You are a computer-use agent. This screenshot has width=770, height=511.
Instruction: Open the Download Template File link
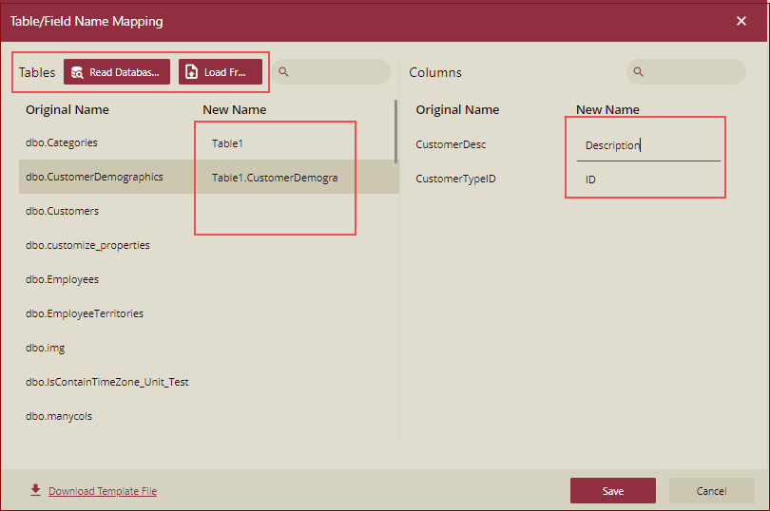click(x=103, y=491)
